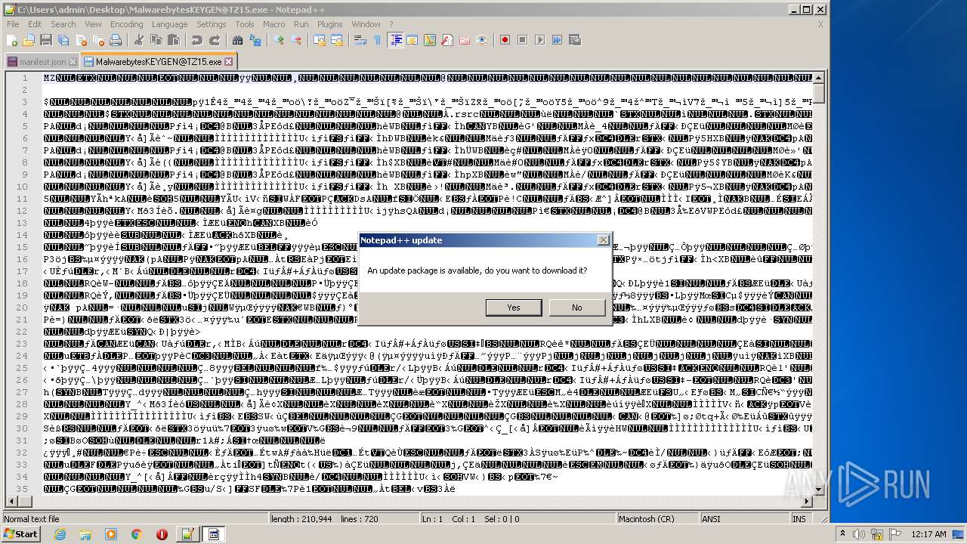This screenshot has height=544, width=967.
Task: Open the File menu
Action: click(13, 24)
